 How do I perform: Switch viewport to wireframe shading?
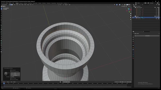coord(126,5)
